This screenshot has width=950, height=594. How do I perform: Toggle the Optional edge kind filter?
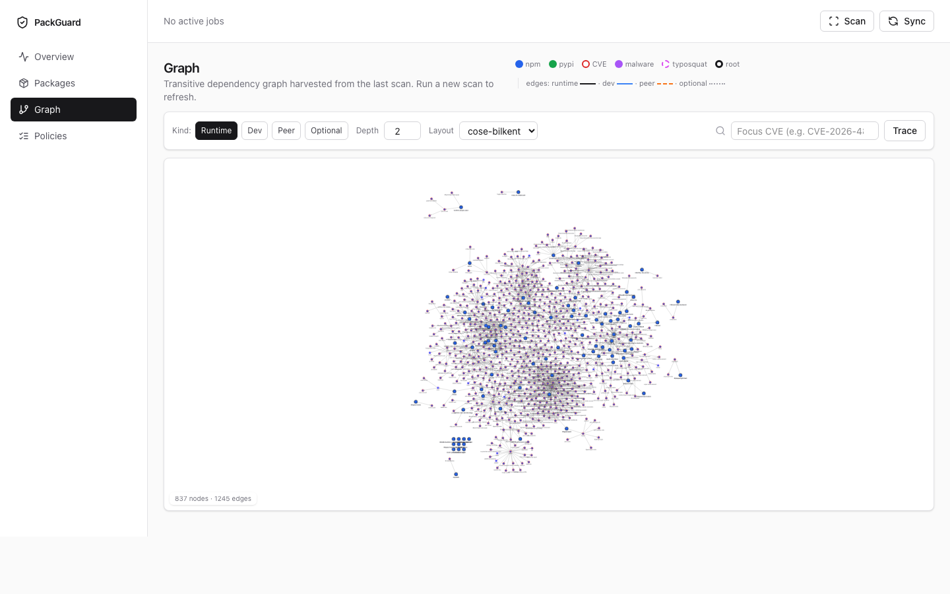[327, 131]
